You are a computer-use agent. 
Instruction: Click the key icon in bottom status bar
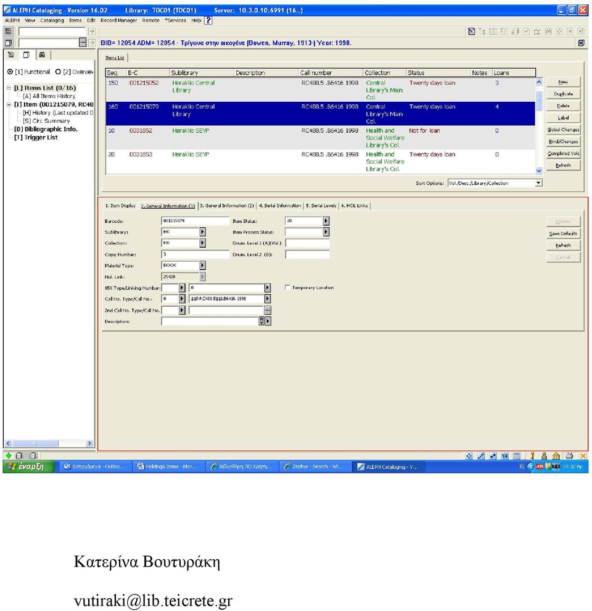click(x=532, y=455)
